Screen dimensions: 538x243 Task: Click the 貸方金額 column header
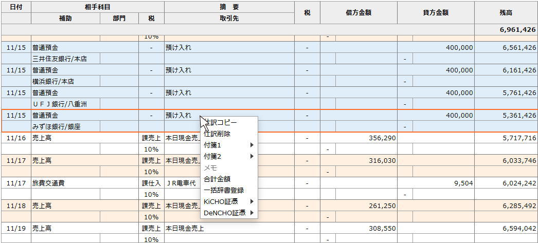[435, 13]
